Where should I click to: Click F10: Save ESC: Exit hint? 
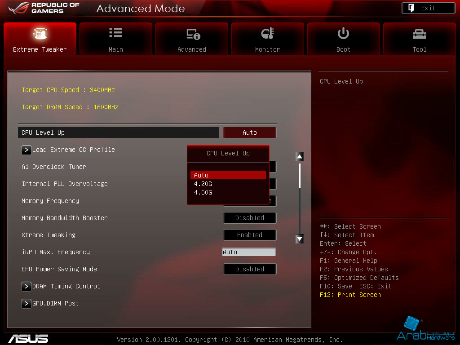356,286
